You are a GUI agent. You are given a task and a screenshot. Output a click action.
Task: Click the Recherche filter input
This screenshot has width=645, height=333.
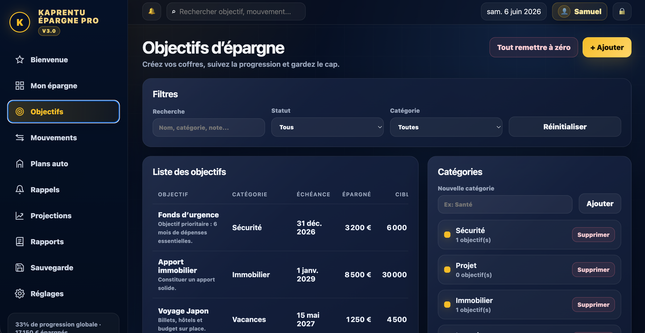[209, 127]
